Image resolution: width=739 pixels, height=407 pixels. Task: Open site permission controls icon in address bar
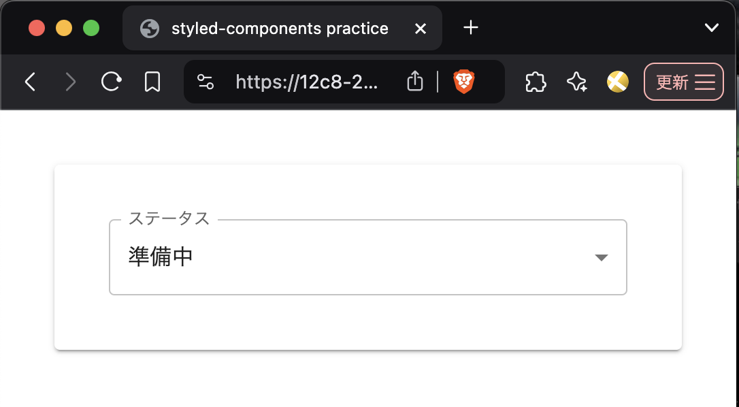[206, 82]
